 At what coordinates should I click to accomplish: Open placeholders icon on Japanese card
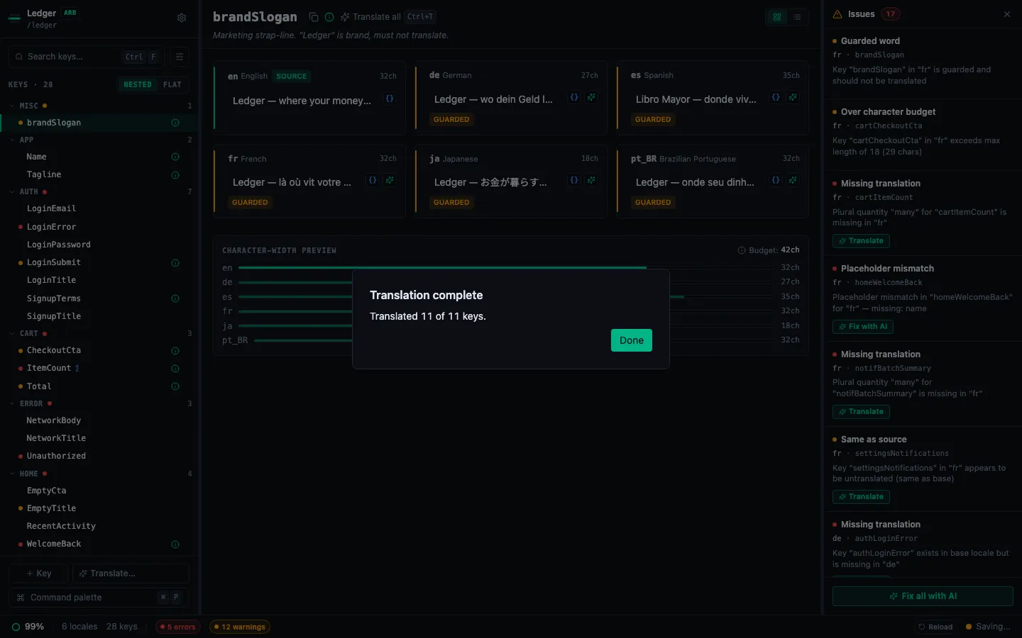pos(574,180)
